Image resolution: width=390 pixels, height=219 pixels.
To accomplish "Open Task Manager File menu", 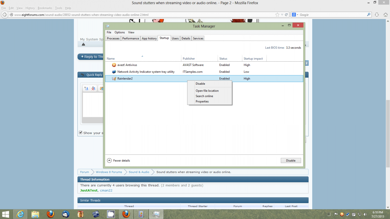I will [x=109, y=32].
